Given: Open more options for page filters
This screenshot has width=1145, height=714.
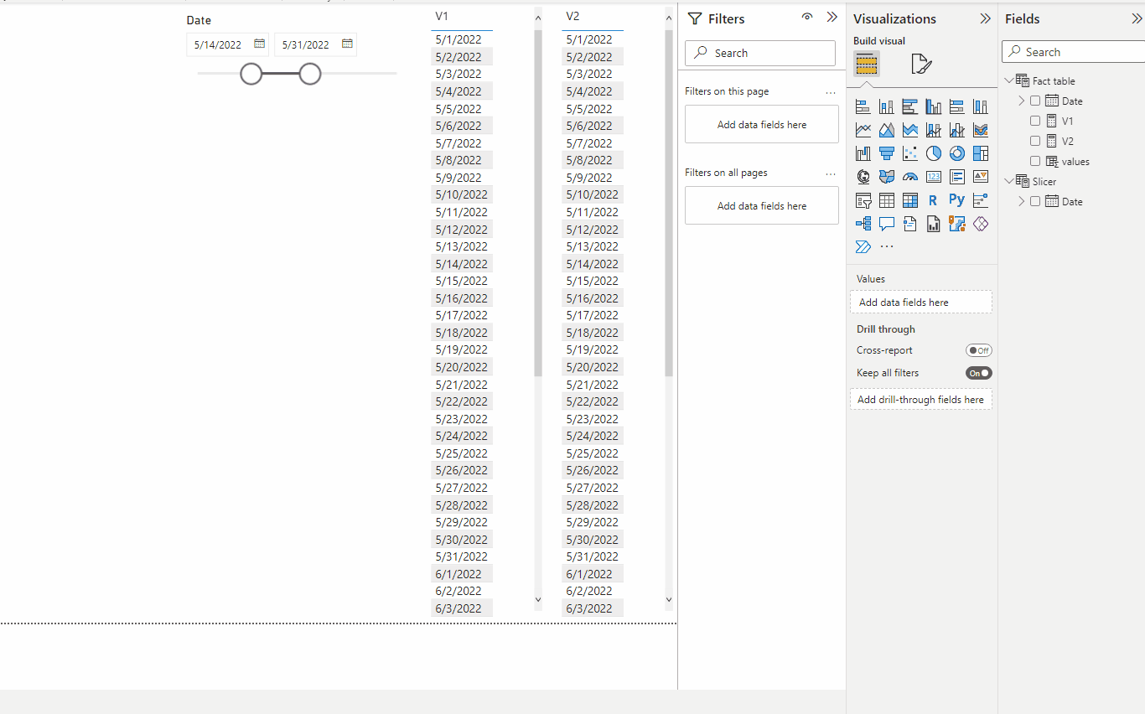Looking at the screenshot, I should 831,92.
